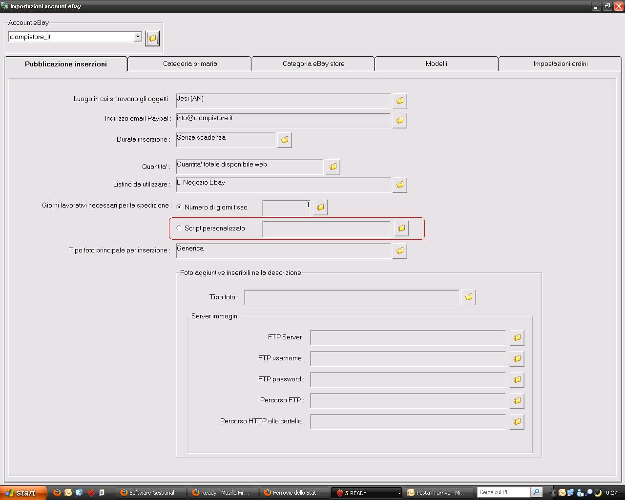Click the Percorso HTTP alla cartella field
Viewport: 625px width, 500px height.
[408, 421]
